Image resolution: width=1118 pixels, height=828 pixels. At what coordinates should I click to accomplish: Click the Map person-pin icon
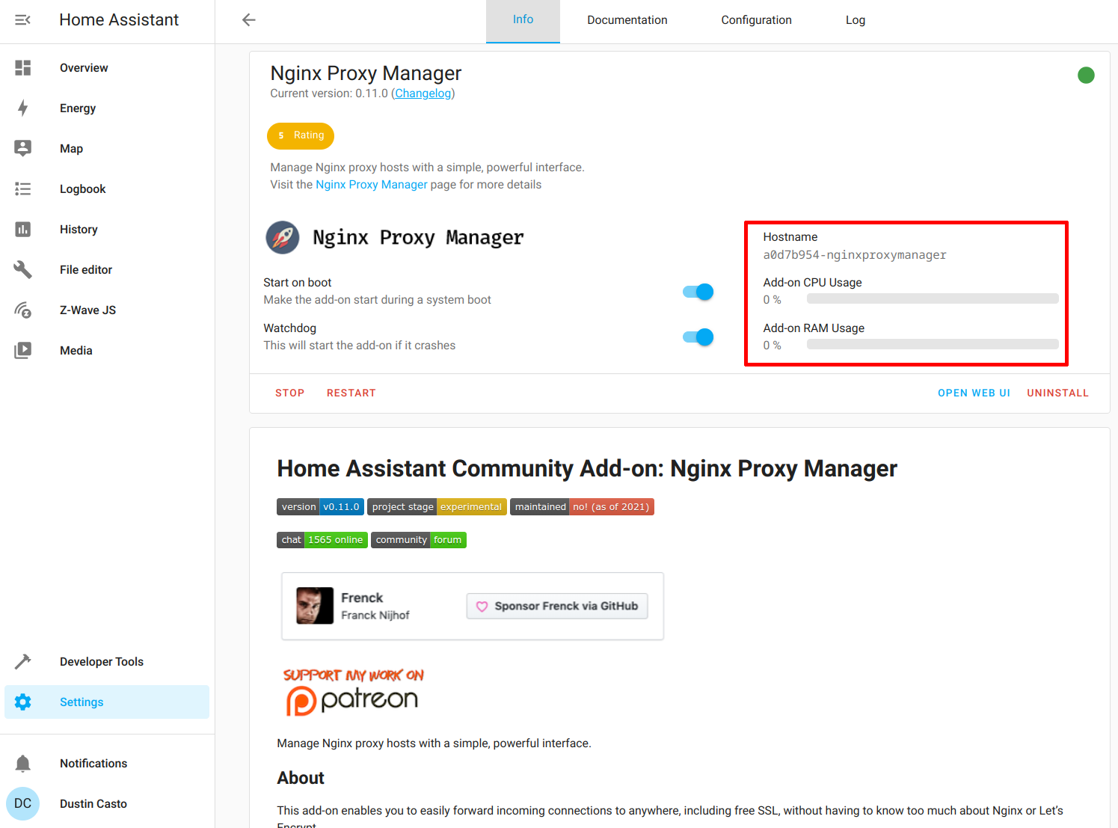(x=23, y=149)
